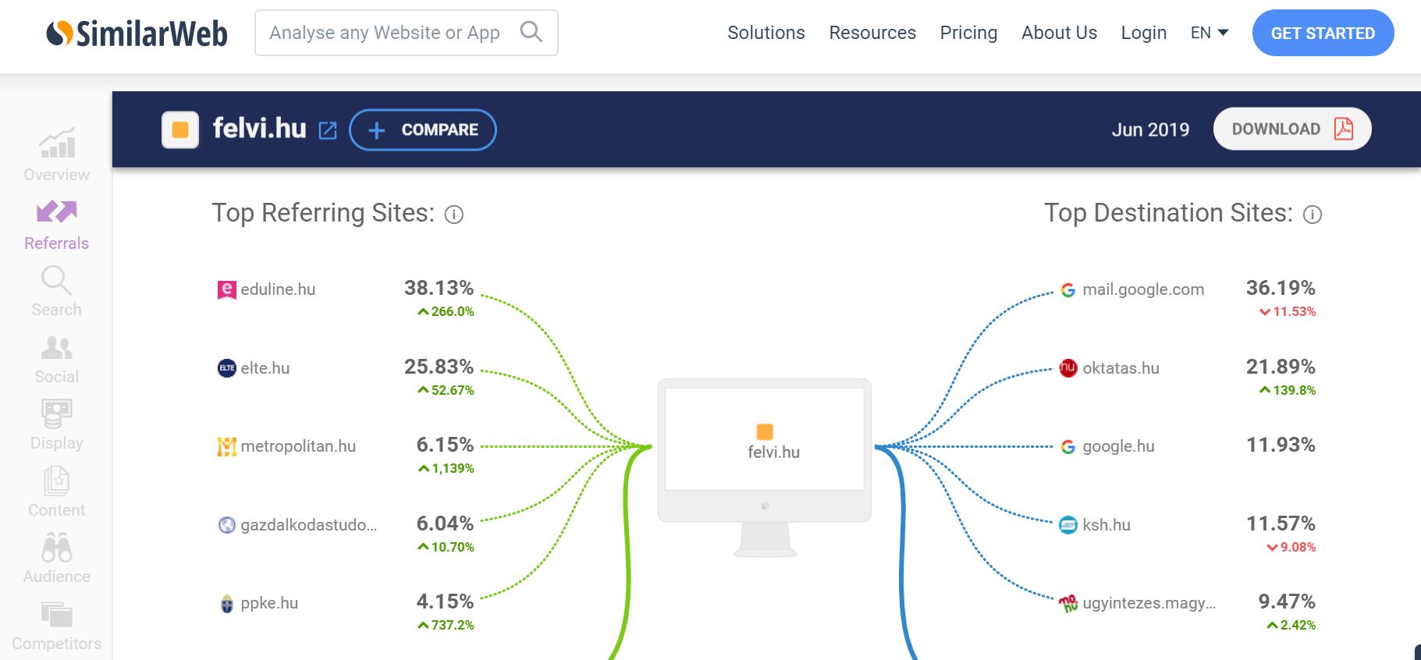Click the search magnifier icon in the search box
The width and height of the screenshot is (1421, 660).
(531, 32)
